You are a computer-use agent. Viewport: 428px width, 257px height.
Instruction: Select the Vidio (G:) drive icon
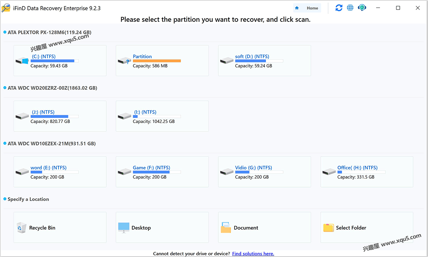click(x=227, y=172)
